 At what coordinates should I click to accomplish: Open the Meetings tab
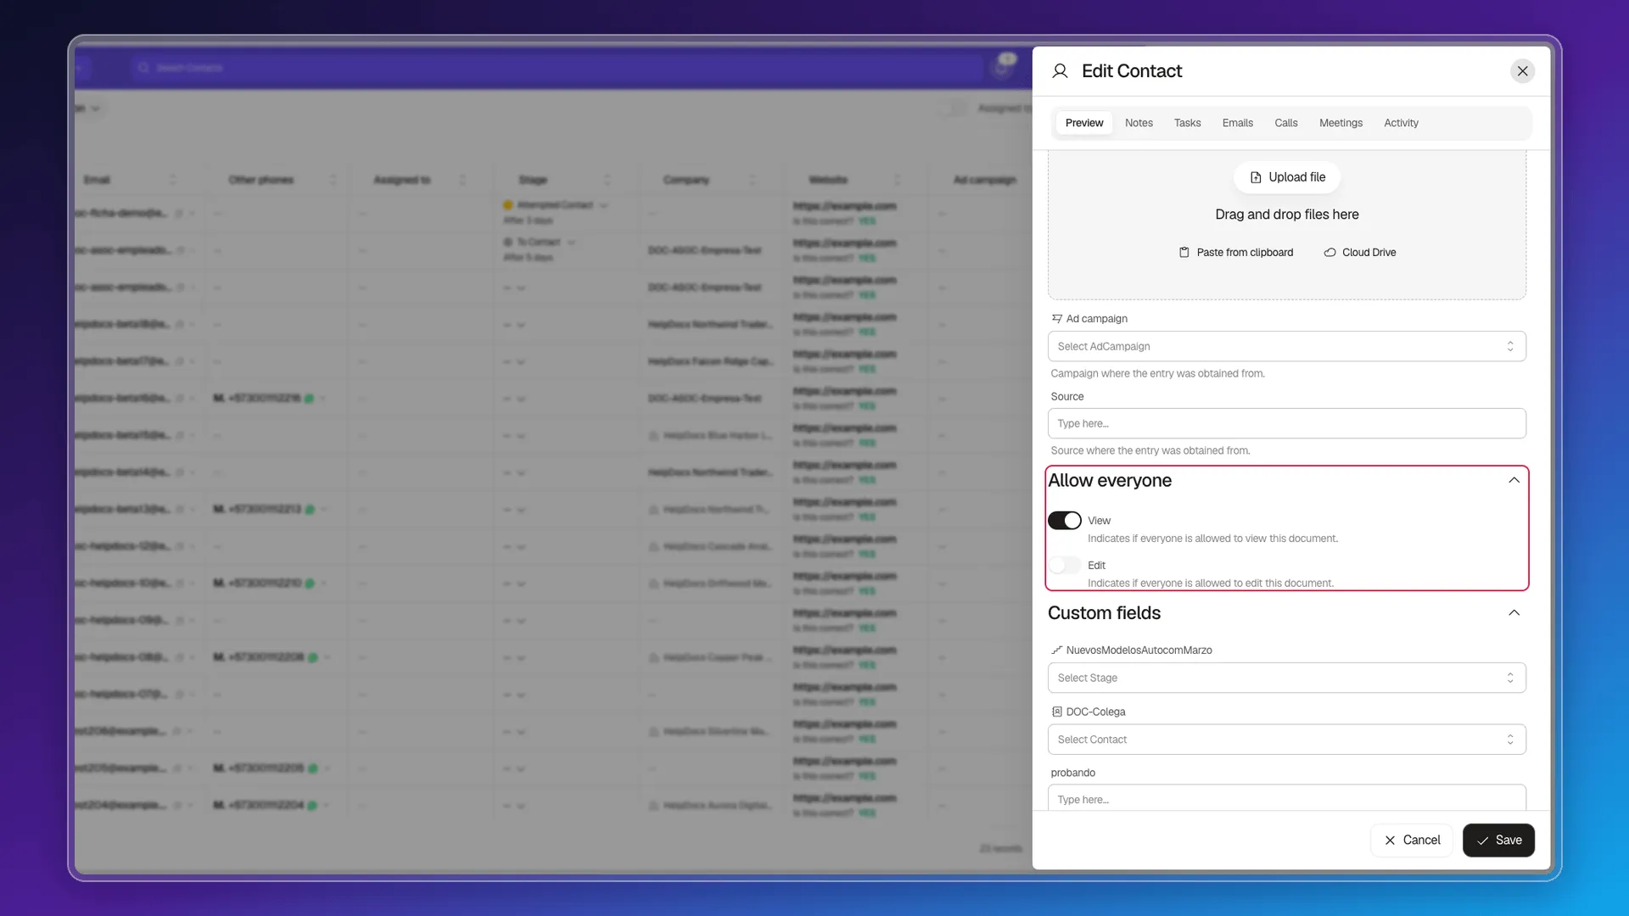tap(1341, 123)
